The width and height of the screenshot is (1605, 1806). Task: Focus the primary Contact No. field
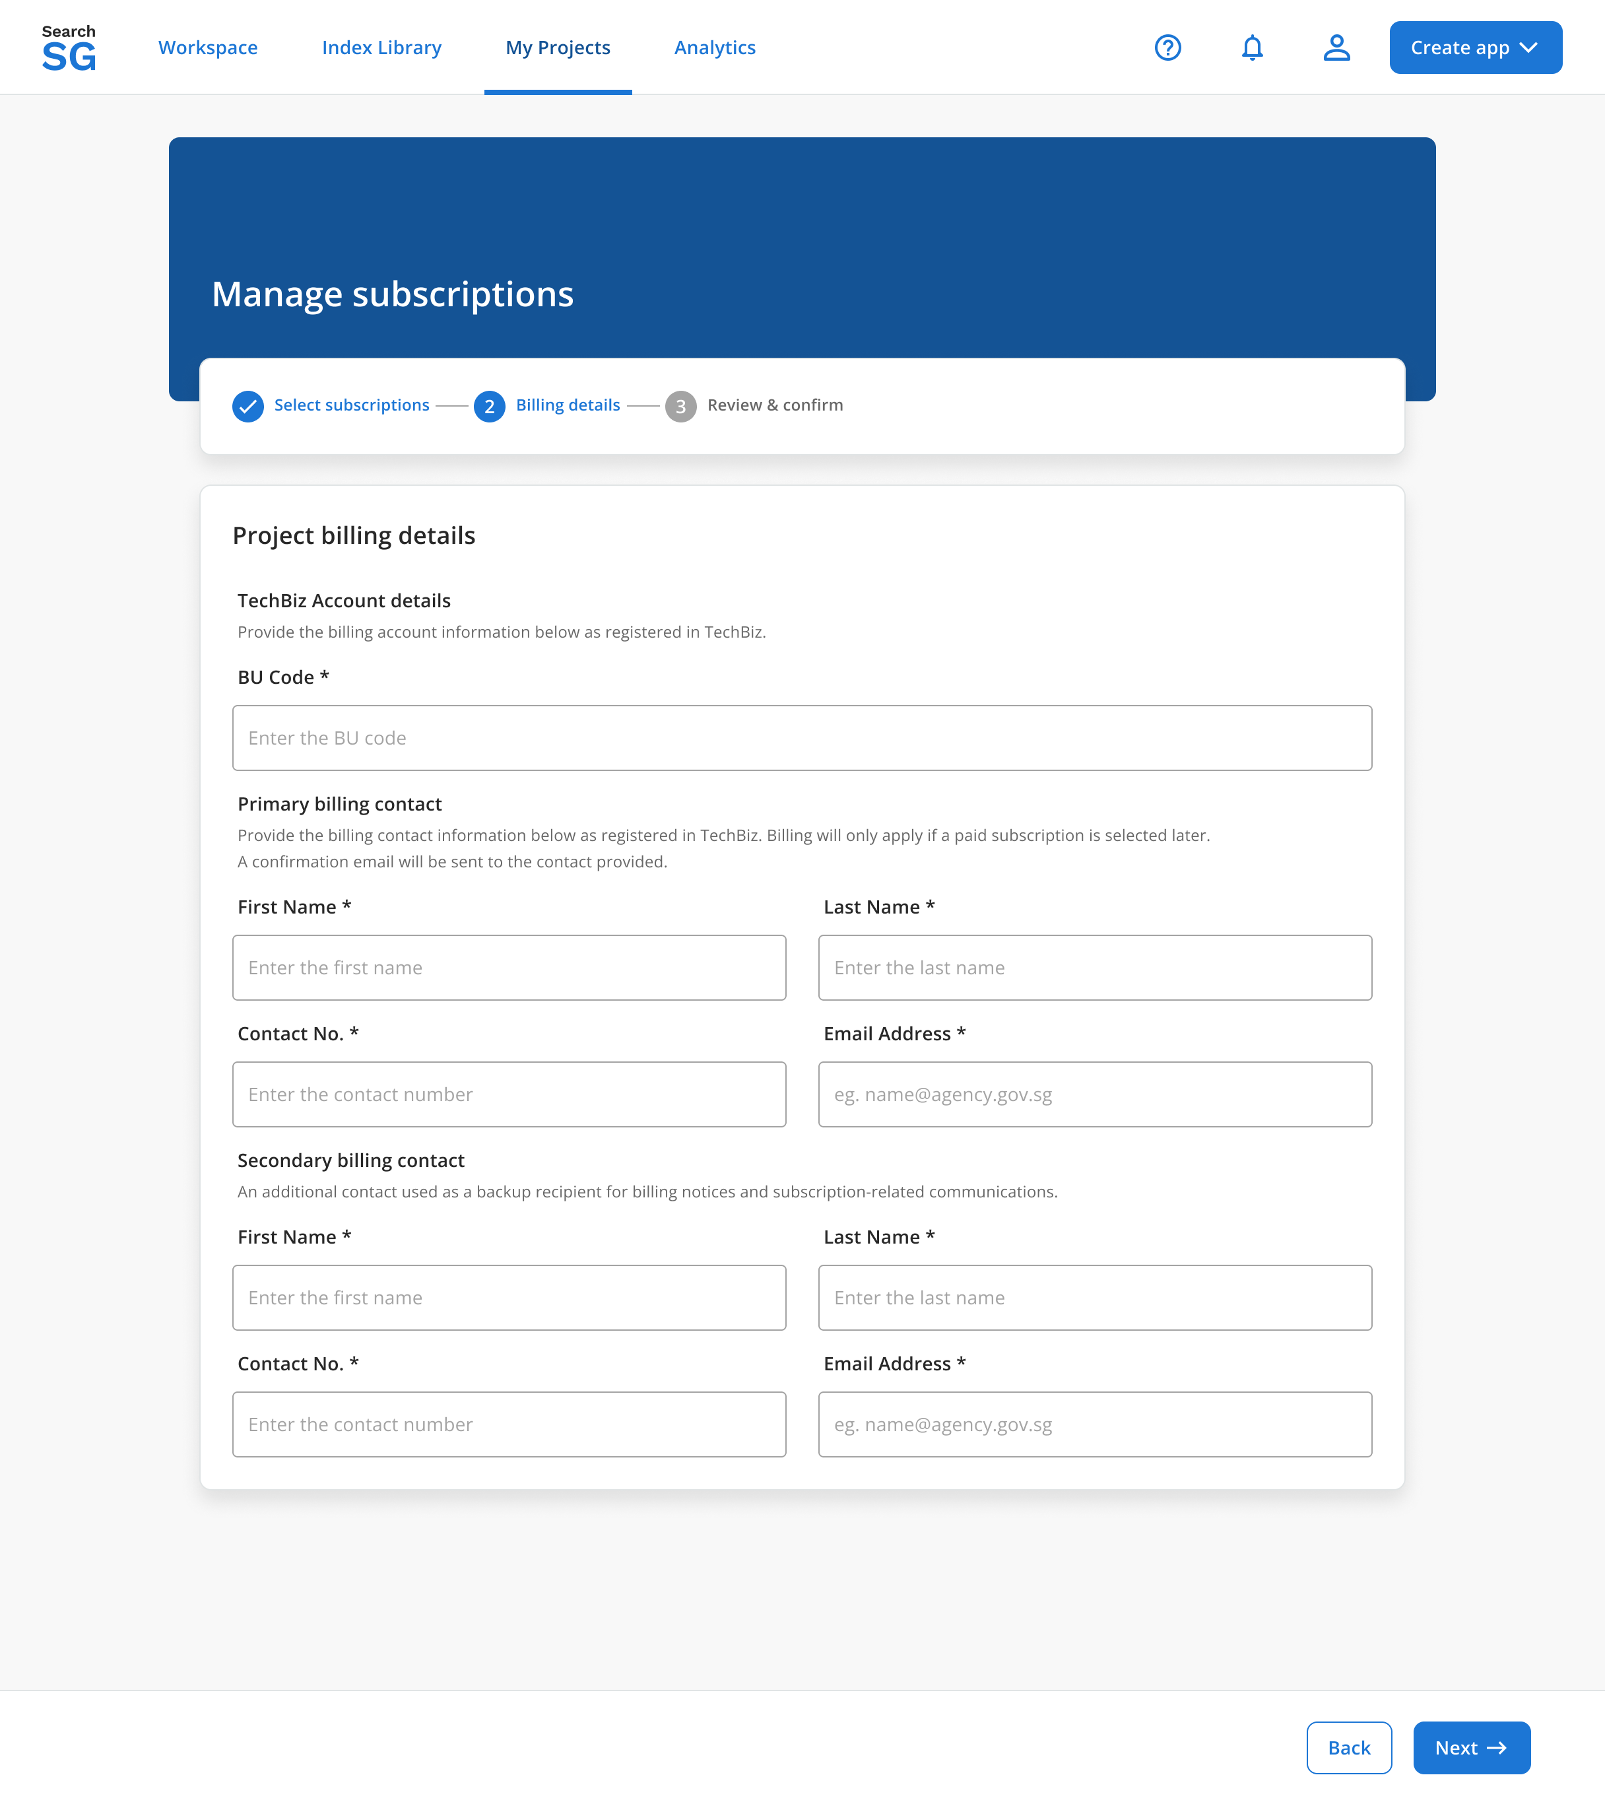pyautogui.click(x=509, y=1094)
